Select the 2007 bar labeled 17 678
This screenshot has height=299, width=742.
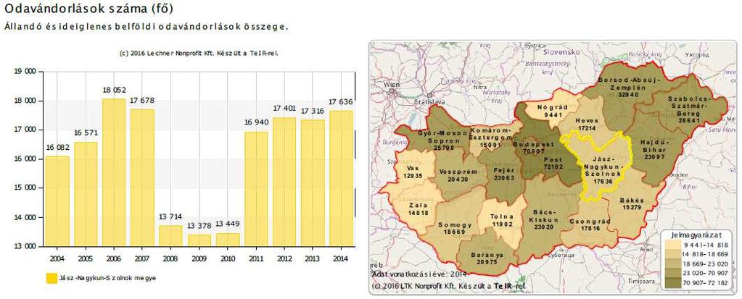pyautogui.click(x=142, y=178)
